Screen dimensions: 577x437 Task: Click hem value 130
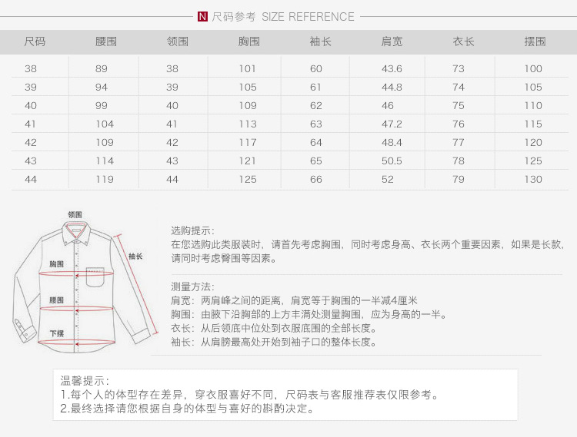click(533, 179)
